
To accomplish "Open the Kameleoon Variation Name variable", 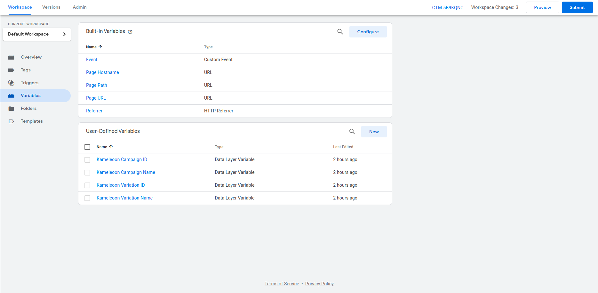I will 124,198.
